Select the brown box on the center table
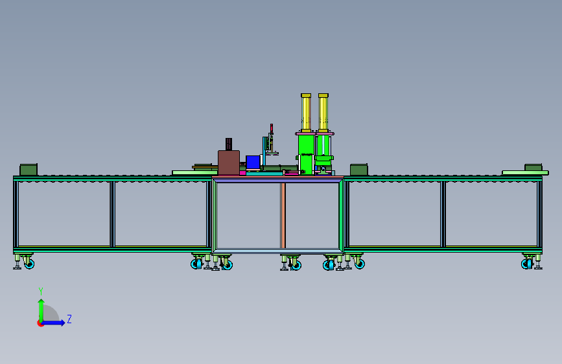This screenshot has width=562, height=364. coord(229,163)
